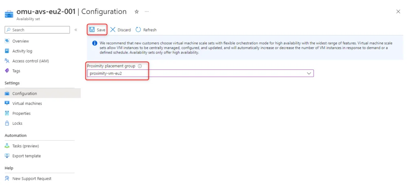Click the 'Proximity placement group' label
Screen dimensions: 407x193
click(x=111, y=66)
